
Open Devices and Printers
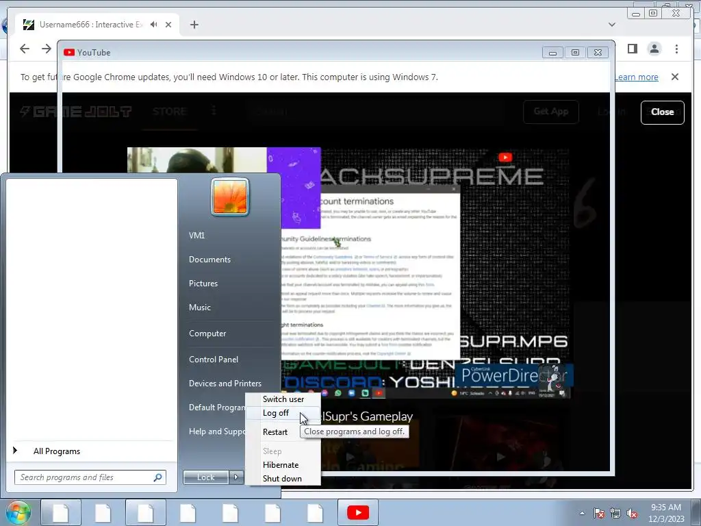pyautogui.click(x=225, y=384)
